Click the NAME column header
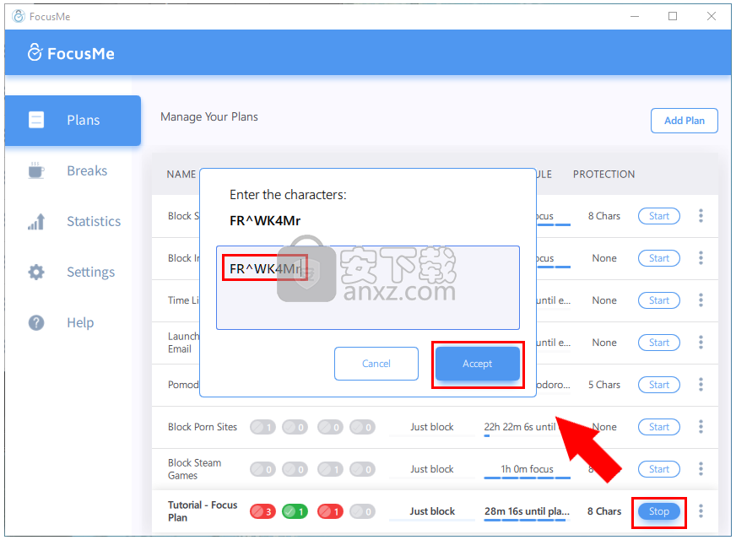736x540 pixels. click(181, 175)
